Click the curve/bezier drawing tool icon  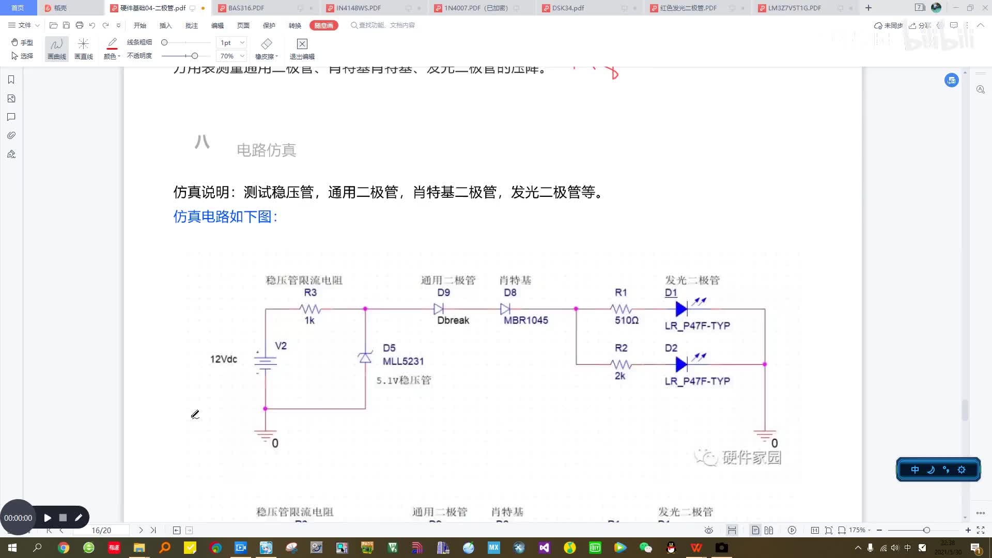pos(56,48)
